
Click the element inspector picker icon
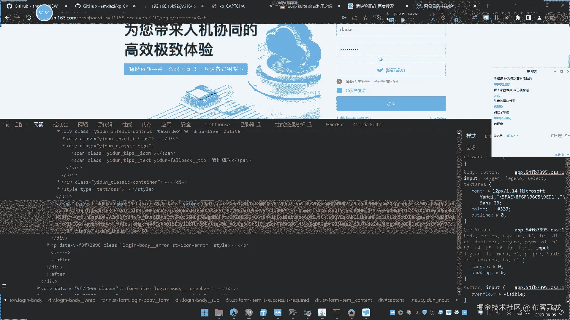pyautogui.click(x=7, y=125)
